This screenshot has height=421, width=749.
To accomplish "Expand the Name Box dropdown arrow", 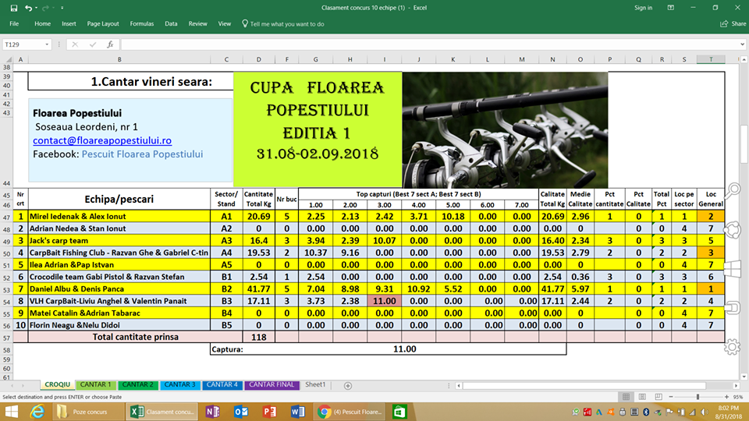I will (47, 44).
